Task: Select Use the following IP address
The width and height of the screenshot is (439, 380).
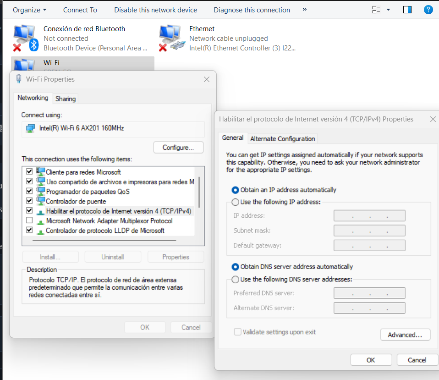Action: pos(236,202)
